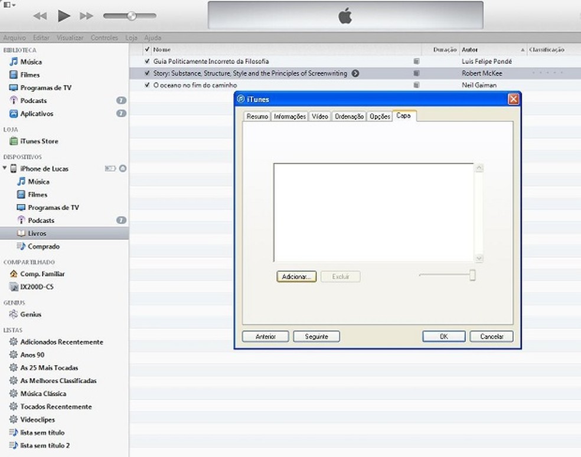Viewport: 581px width, 457px height.
Task: Toggle the checkbox on the Story audiobook
Action: [x=146, y=73]
